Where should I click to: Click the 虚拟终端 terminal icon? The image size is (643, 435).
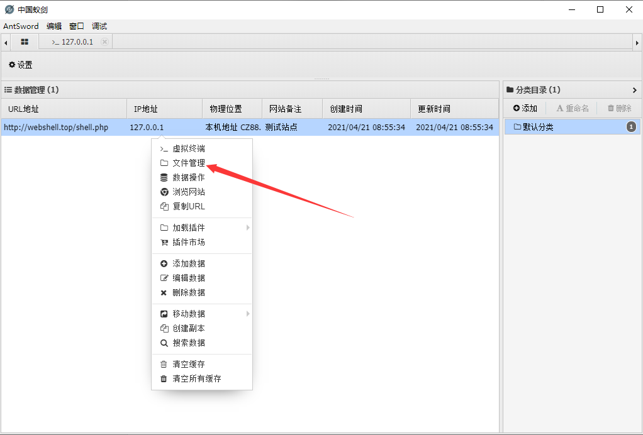164,149
